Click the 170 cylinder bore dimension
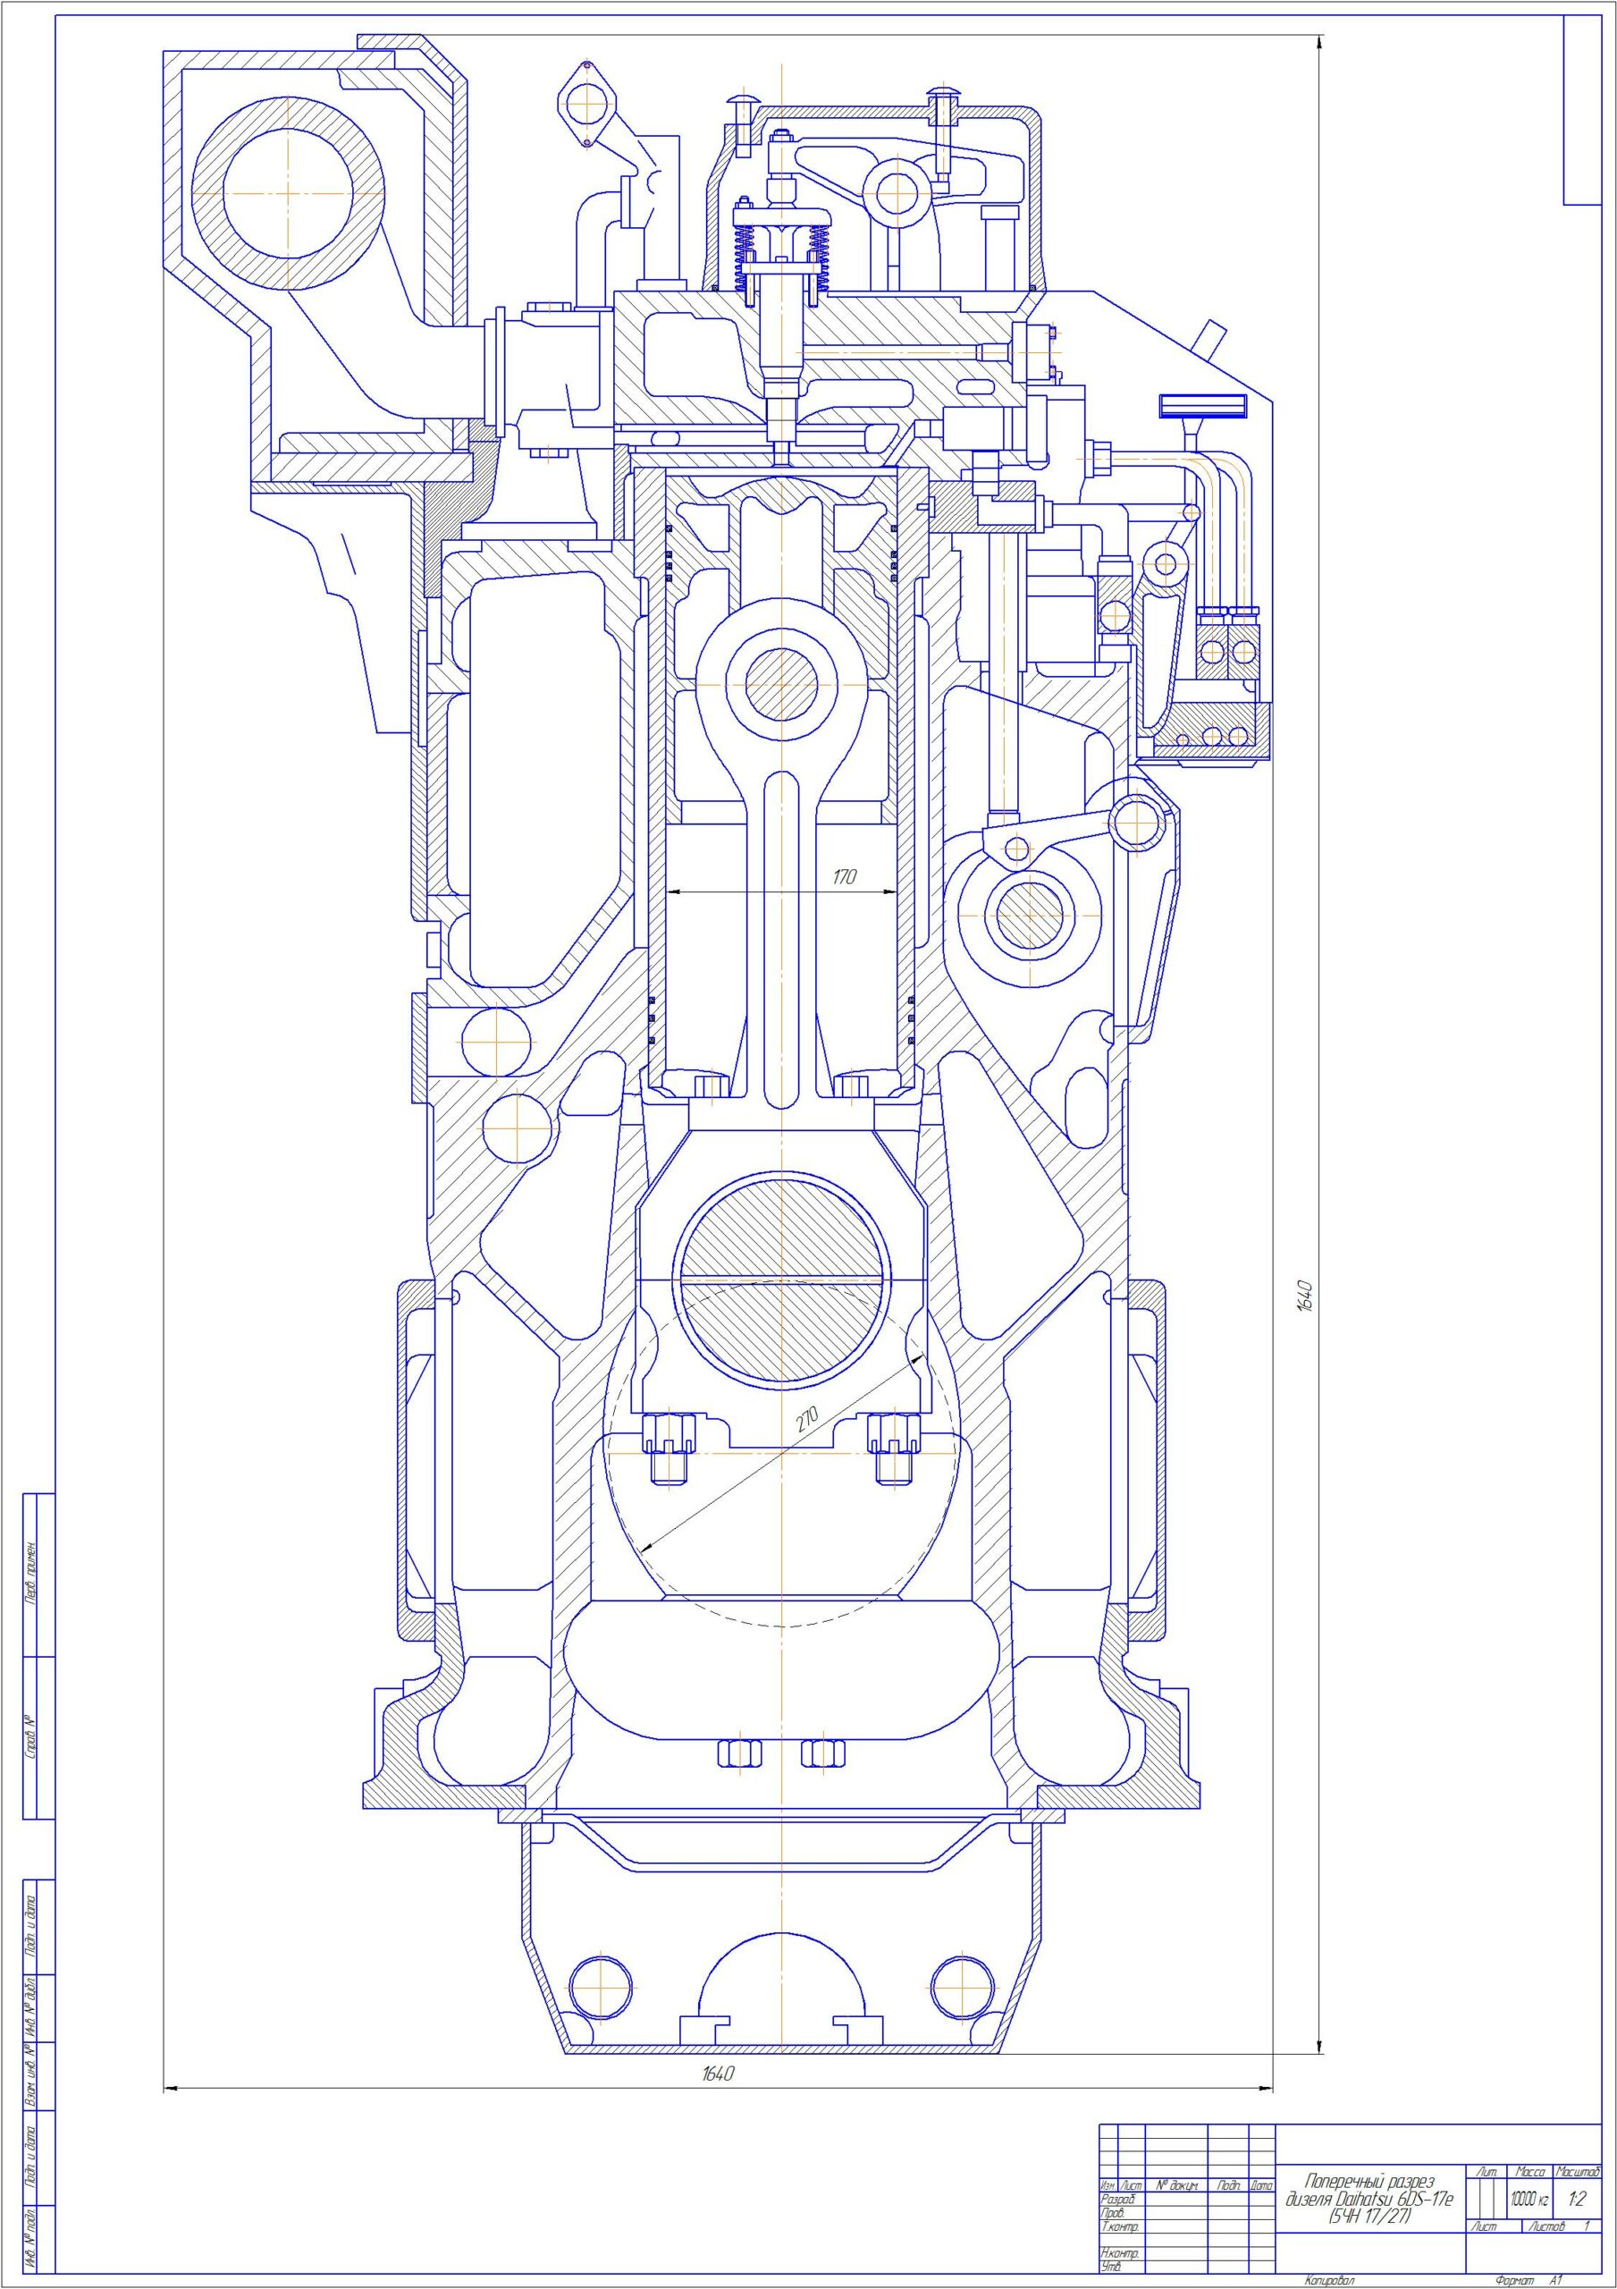The image size is (1617, 2289). 845,877
